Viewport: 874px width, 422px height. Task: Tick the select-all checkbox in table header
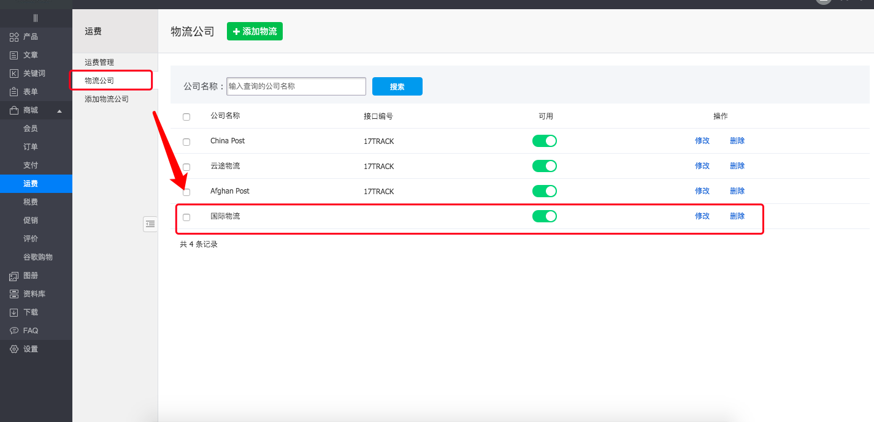pyautogui.click(x=186, y=117)
